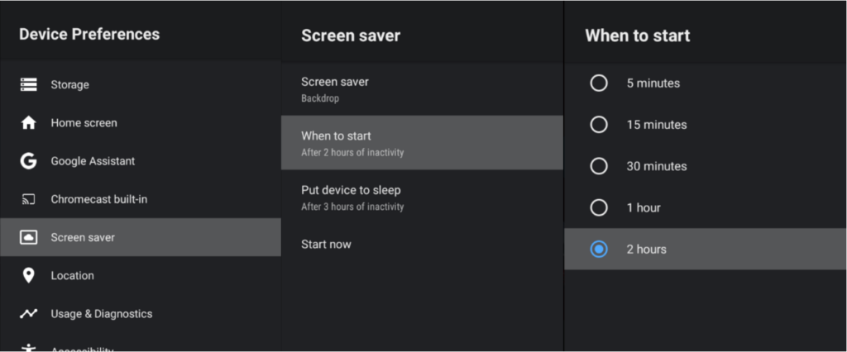
Task: Select the 15 minutes radio button
Action: pyautogui.click(x=599, y=125)
